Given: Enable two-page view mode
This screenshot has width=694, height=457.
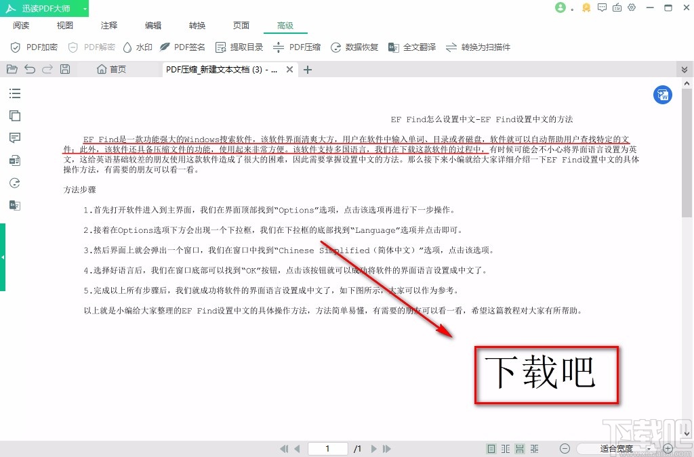Looking at the screenshot, I should [x=506, y=449].
